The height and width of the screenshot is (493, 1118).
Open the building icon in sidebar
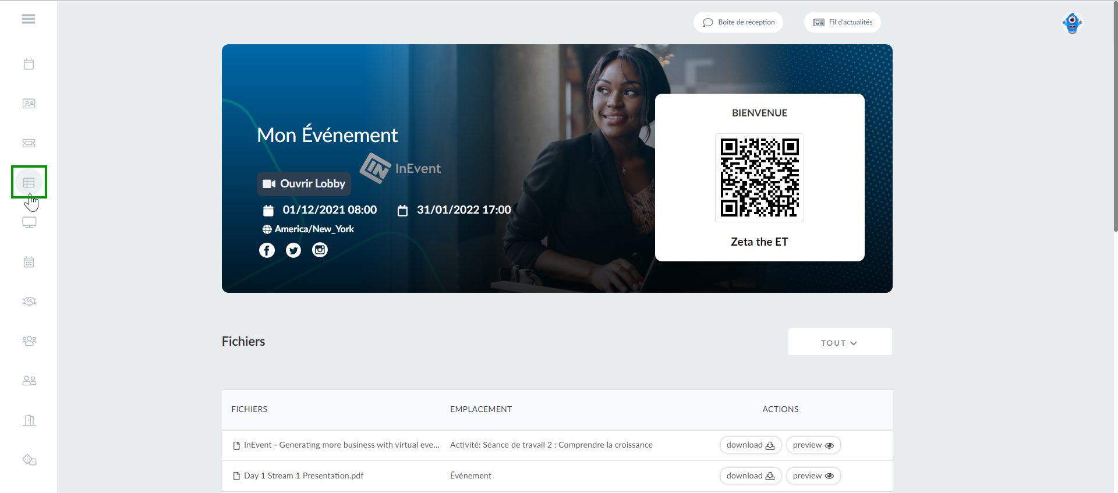coord(29,420)
